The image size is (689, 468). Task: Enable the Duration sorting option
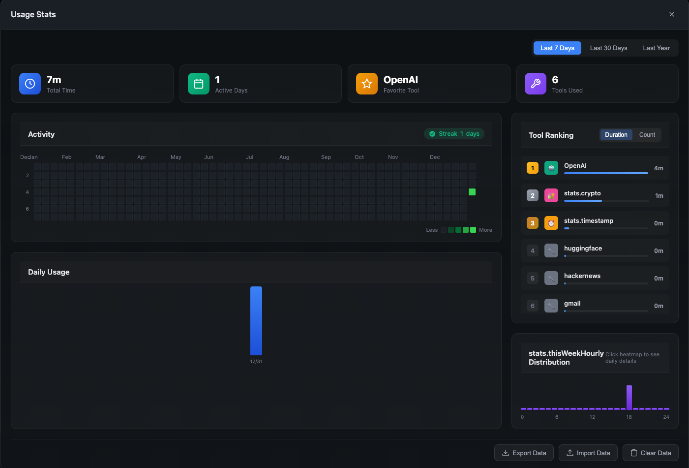coord(616,134)
